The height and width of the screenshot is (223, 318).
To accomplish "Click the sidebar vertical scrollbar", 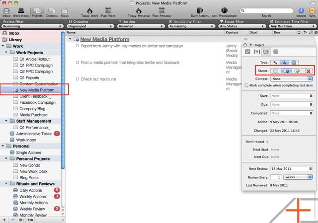I will point(63,100).
